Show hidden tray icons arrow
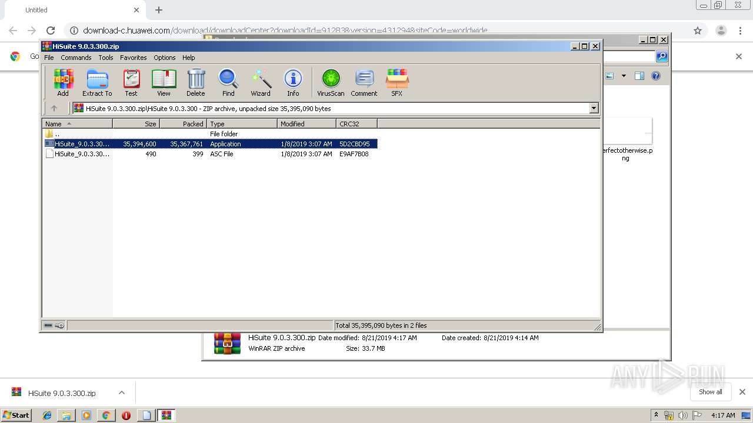This screenshot has width=753, height=423. pyautogui.click(x=656, y=415)
